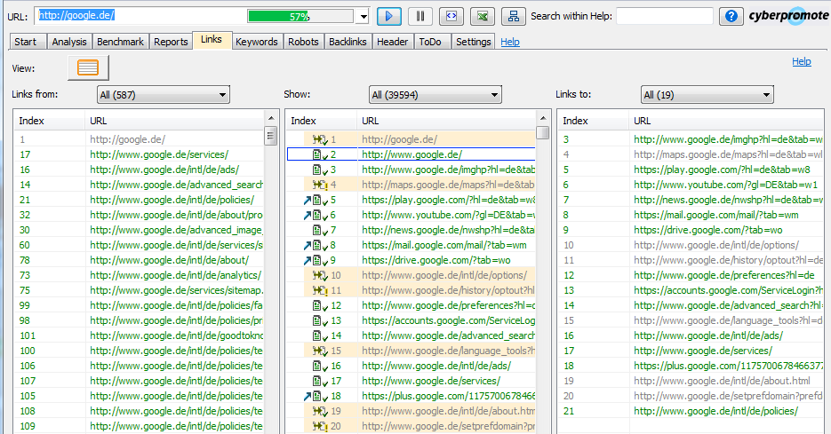The image size is (831, 434).
Task: Click warning status icon beside index 11
Action: 320,290
